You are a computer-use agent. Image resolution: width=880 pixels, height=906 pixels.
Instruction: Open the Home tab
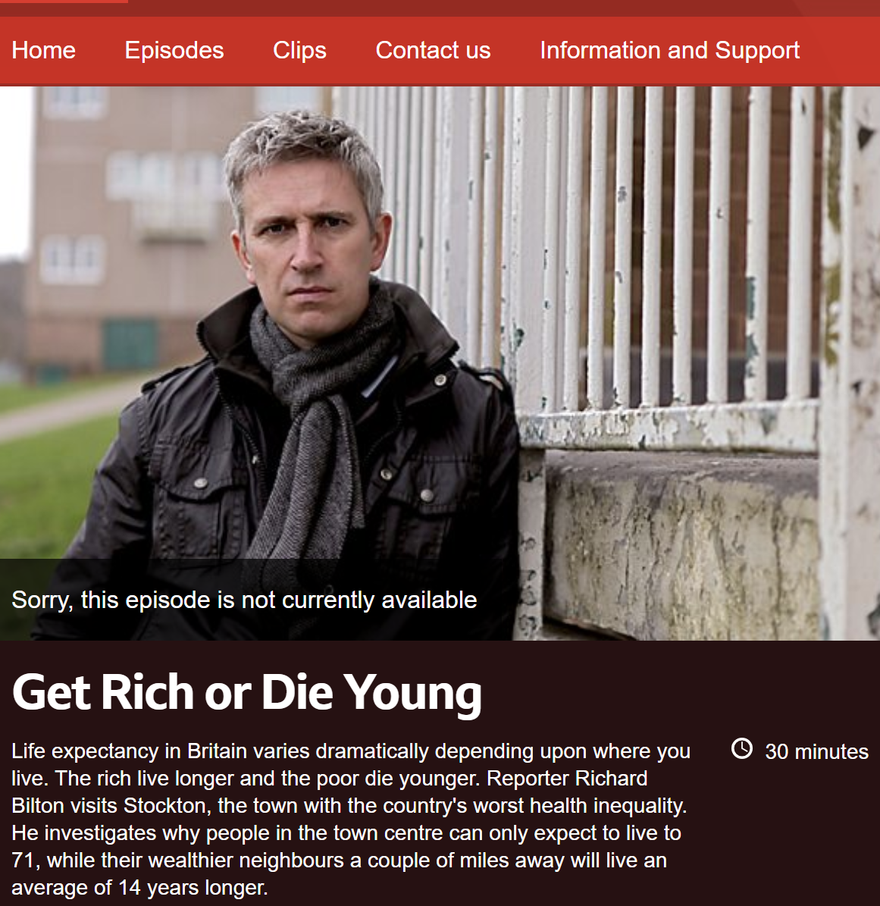pyautogui.click(x=43, y=50)
